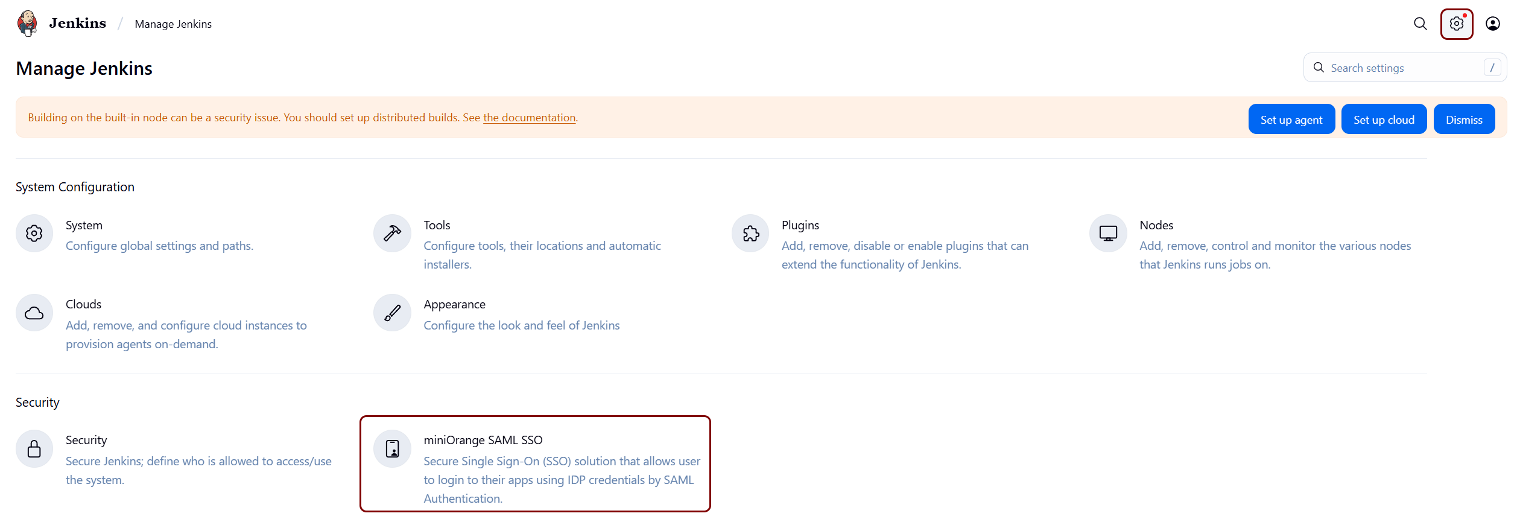
Task: Click the Tools hammer icon
Action: coord(392,234)
